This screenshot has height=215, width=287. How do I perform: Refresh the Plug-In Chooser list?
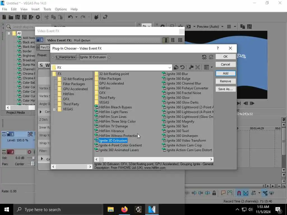tap(182, 67)
